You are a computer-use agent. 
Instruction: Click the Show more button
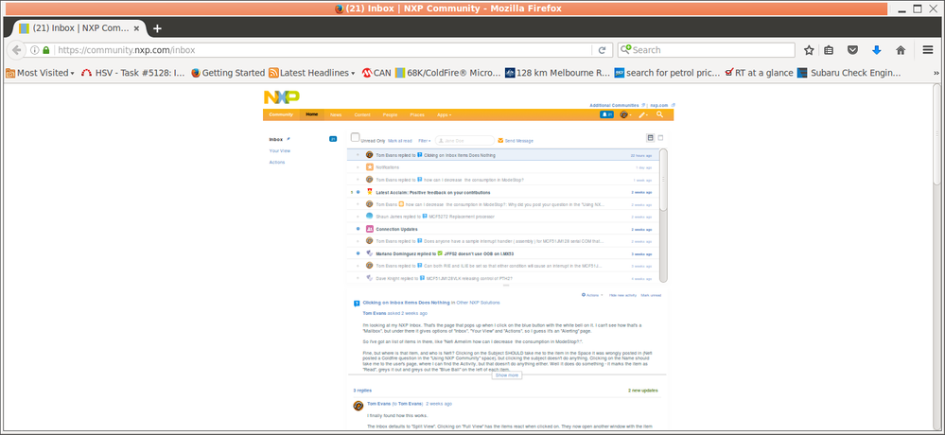pos(507,374)
